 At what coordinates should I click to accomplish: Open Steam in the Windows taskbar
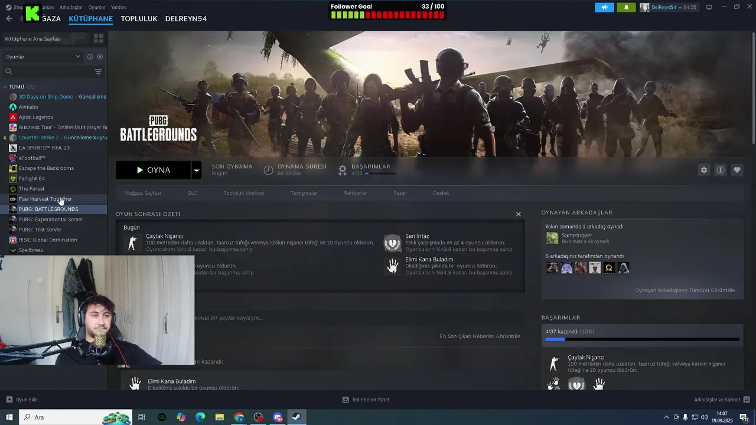tap(296, 417)
